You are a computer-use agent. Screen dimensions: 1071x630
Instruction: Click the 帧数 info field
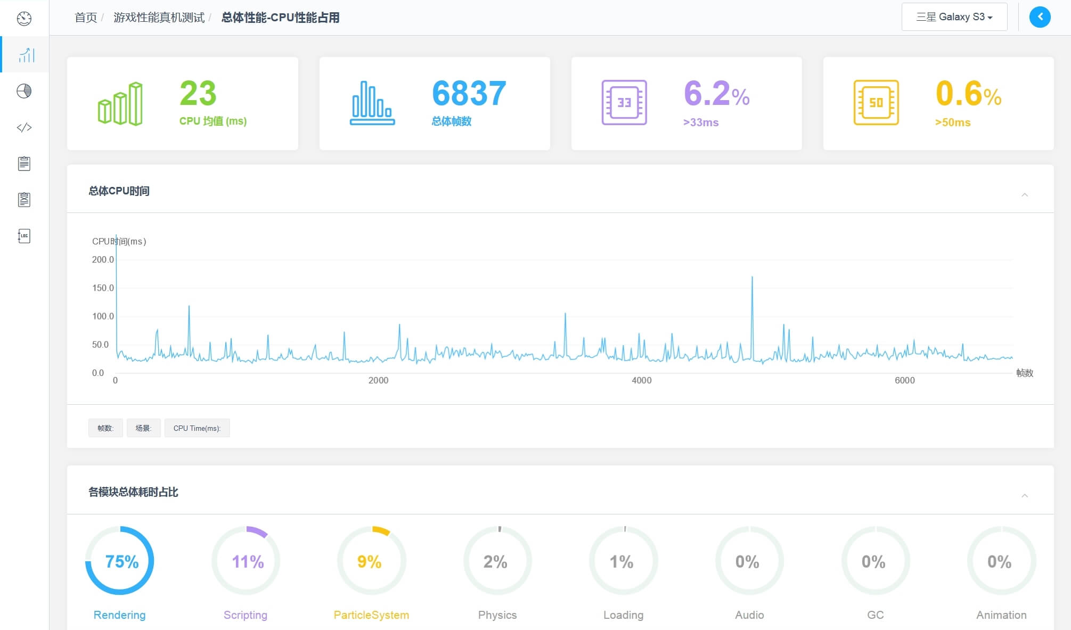point(105,428)
